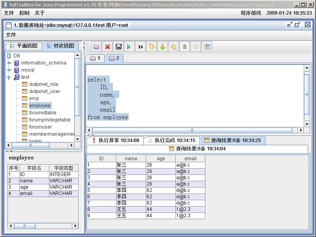Click the pencil-on-window edit toolbar icon
316x237 pixels.
point(207,47)
